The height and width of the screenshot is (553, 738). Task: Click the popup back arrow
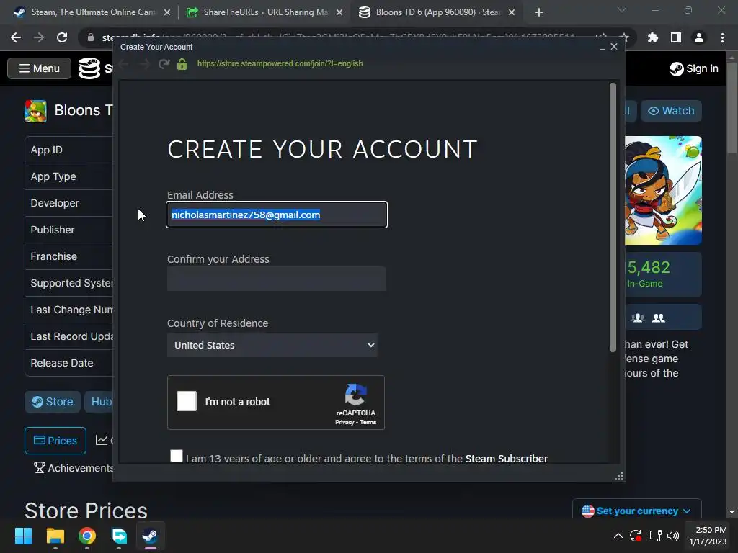(124, 63)
